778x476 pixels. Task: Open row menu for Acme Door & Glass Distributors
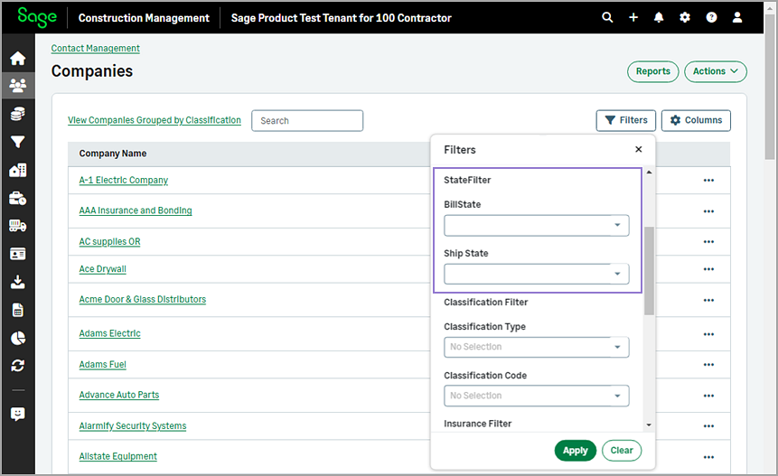pos(708,301)
